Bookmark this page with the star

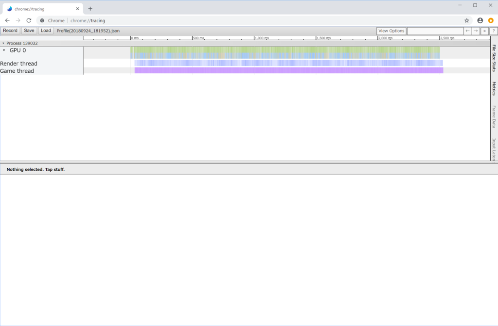coord(466,20)
